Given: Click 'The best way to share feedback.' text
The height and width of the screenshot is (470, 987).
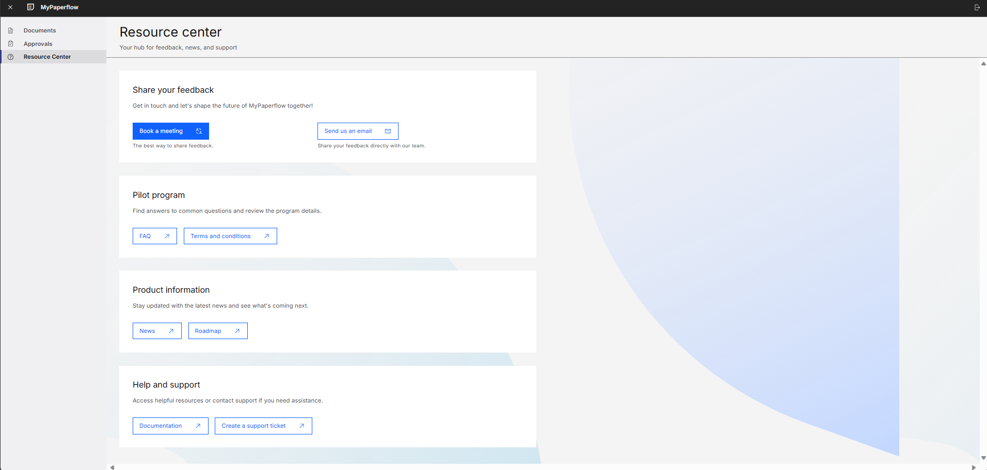Looking at the screenshot, I should [173, 146].
